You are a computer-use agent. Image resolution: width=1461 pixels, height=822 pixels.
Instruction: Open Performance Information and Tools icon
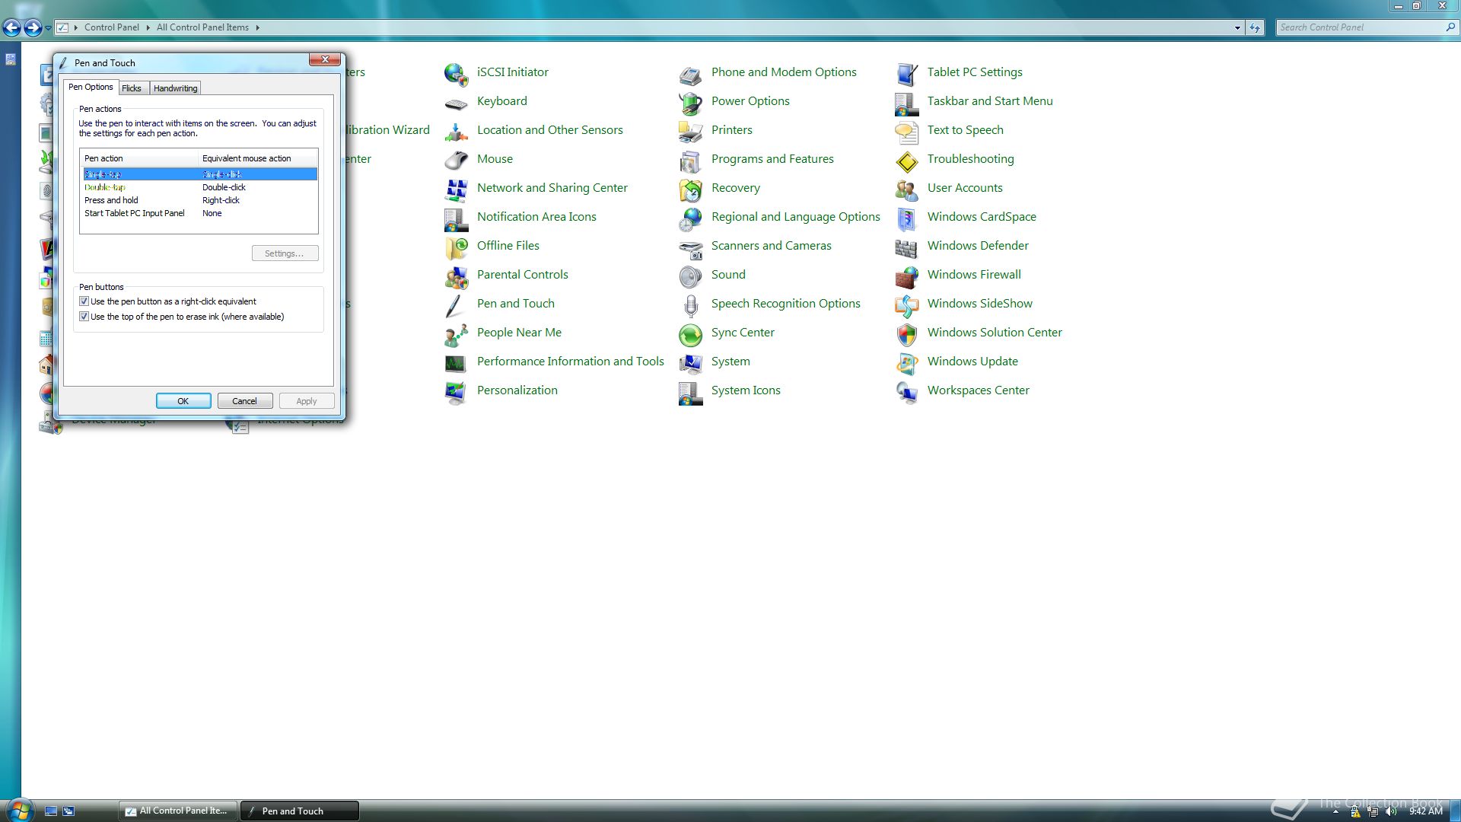[x=456, y=363]
